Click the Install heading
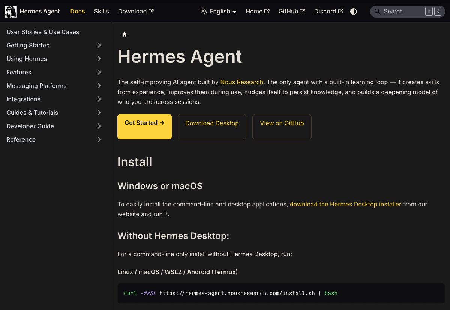This screenshot has height=310, width=450. (x=135, y=162)
